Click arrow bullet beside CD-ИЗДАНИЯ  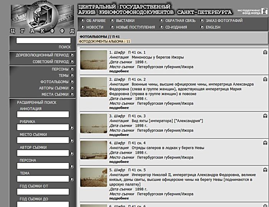[161, 27]
